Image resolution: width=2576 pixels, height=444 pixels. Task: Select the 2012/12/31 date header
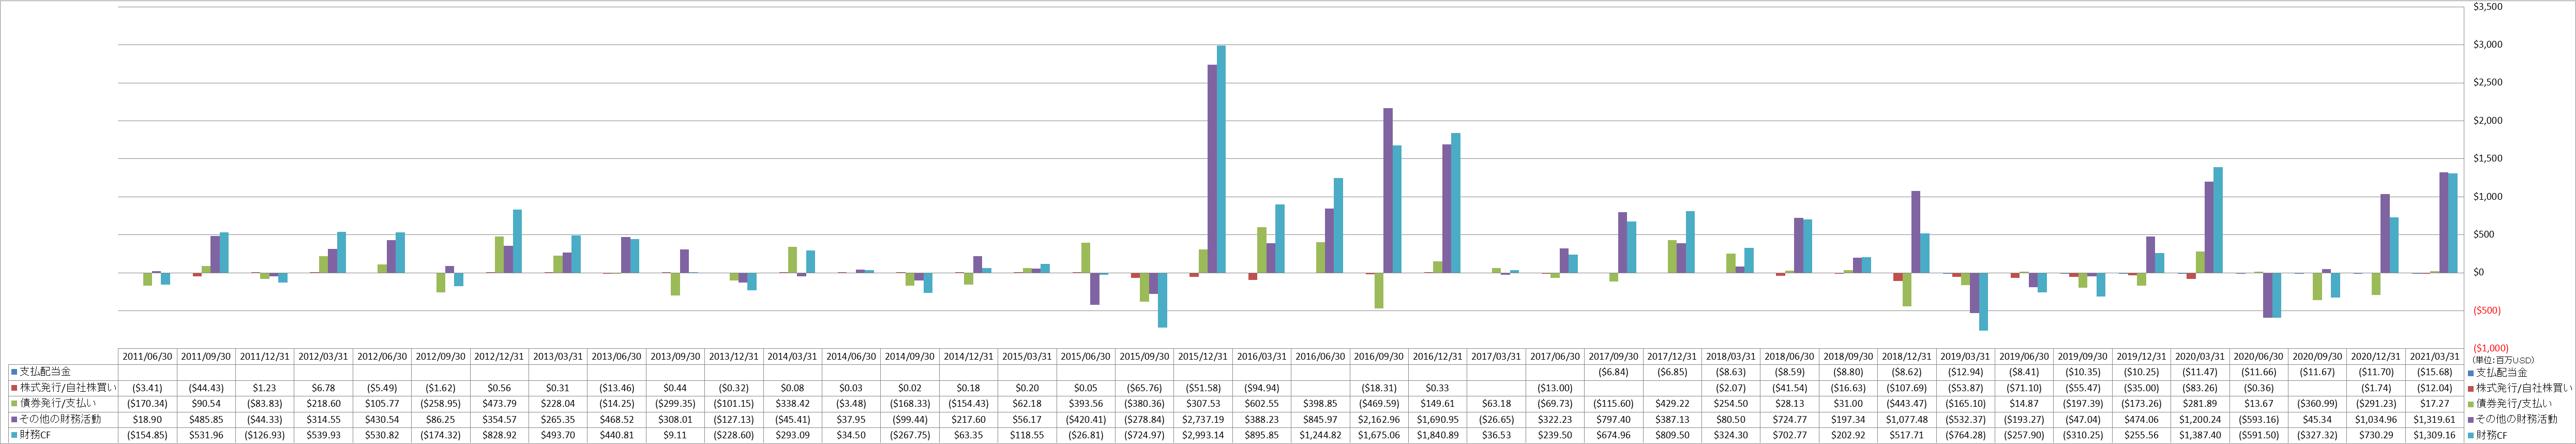(500, 356)
